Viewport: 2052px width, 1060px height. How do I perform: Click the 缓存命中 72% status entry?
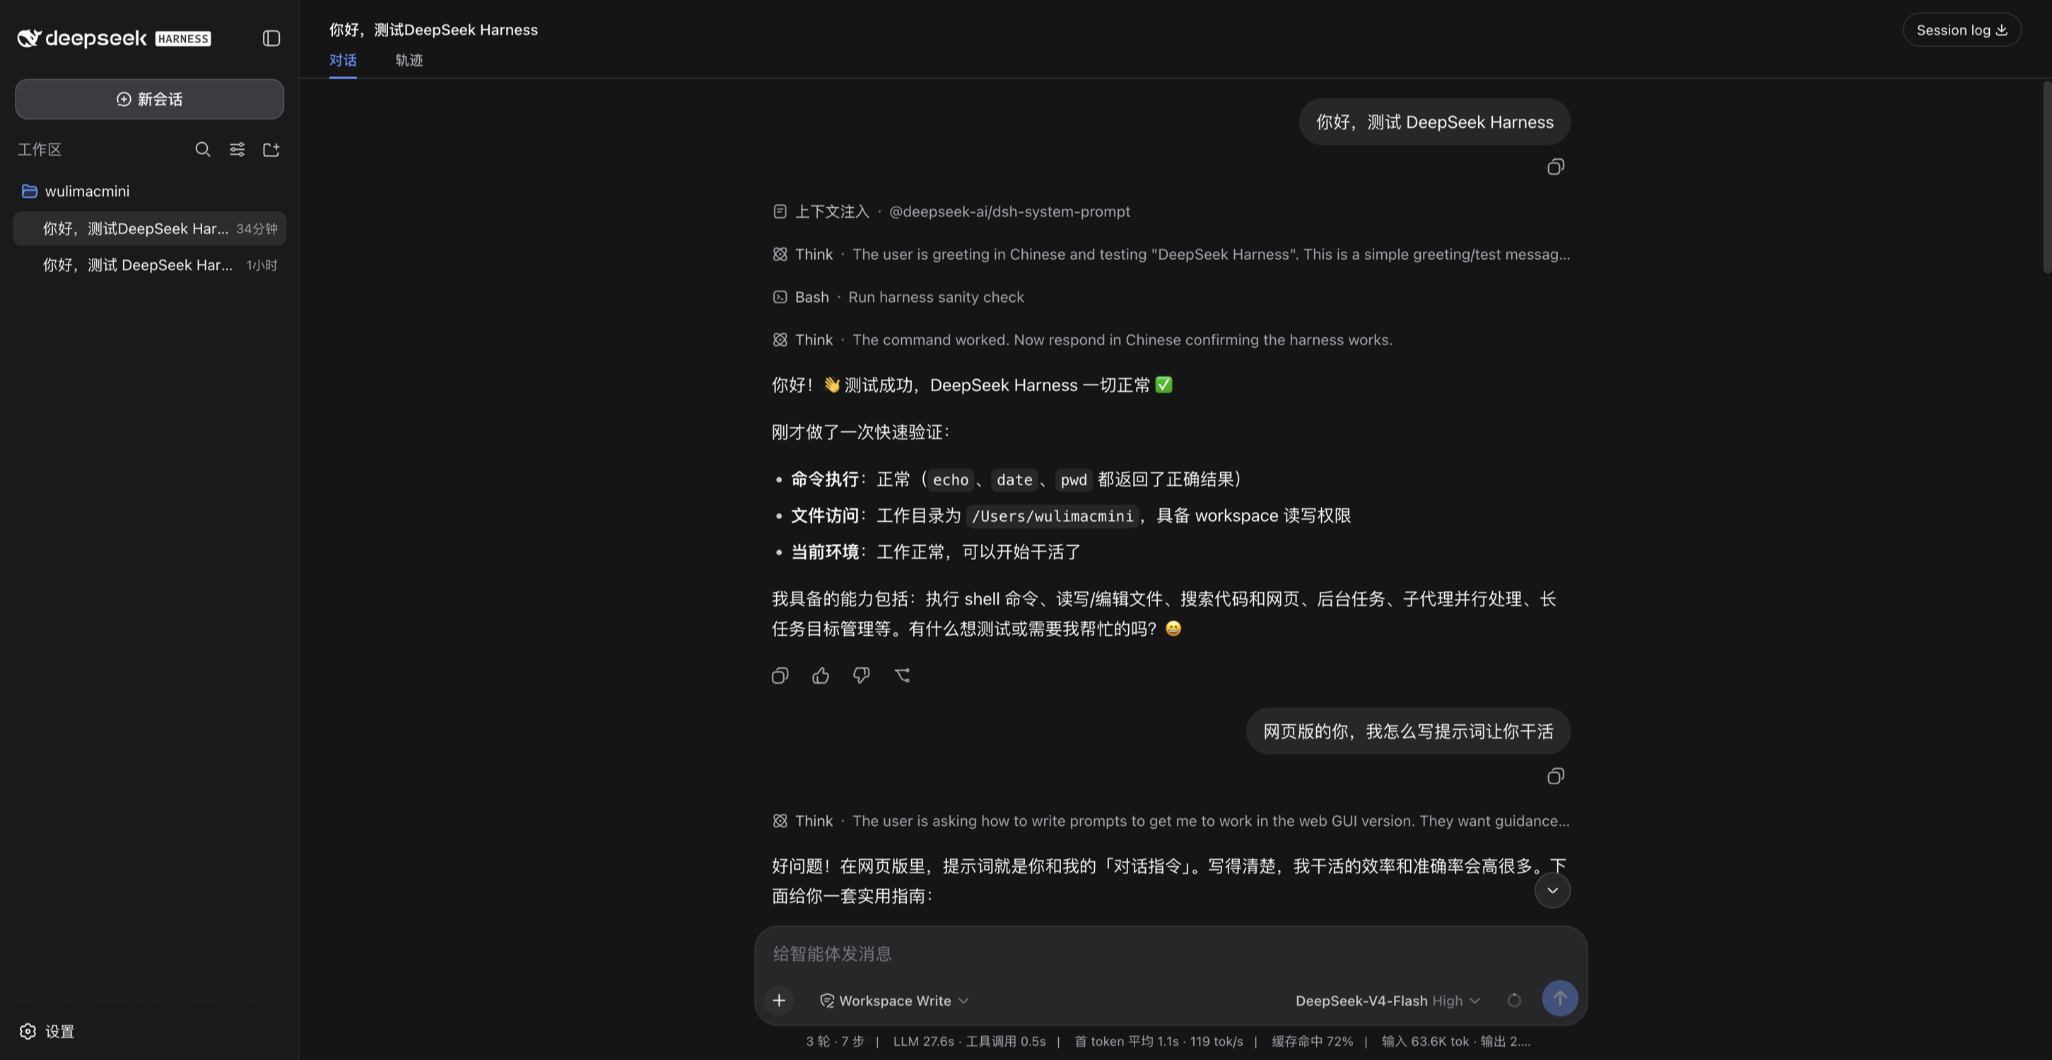1312,1041
